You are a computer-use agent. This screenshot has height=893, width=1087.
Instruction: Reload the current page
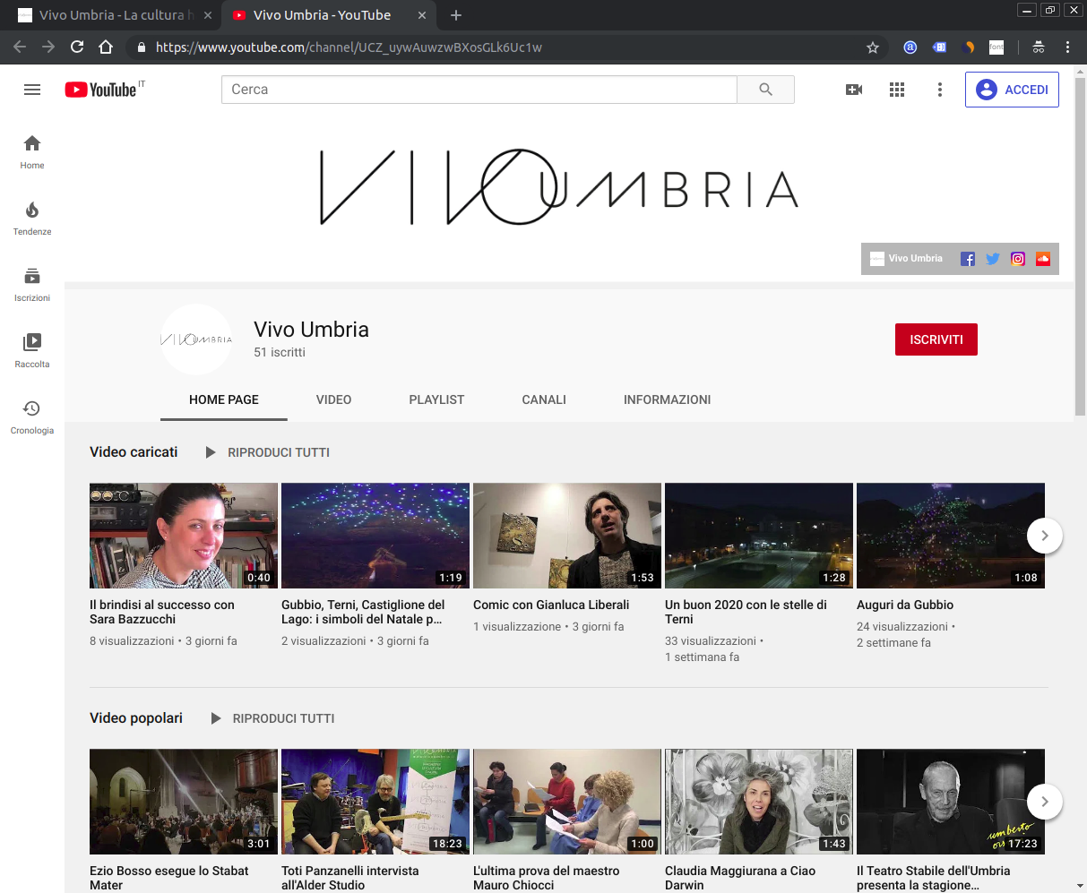point(77,47)
